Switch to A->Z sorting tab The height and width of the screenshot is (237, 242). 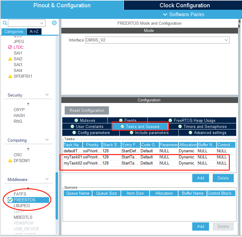tap(34, 31)
